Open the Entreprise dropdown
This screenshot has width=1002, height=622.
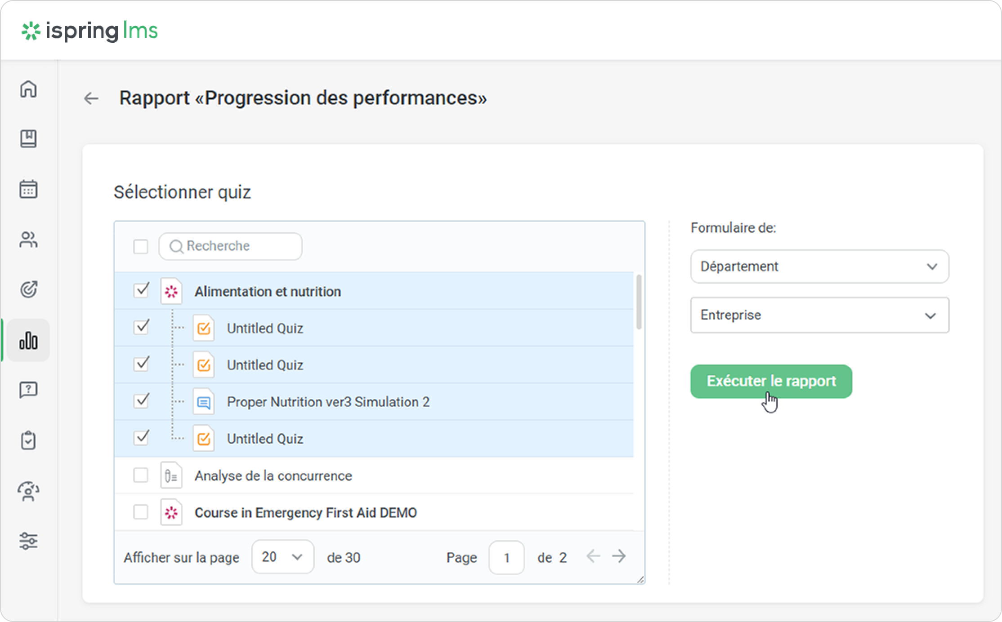(x=819, y=315)
